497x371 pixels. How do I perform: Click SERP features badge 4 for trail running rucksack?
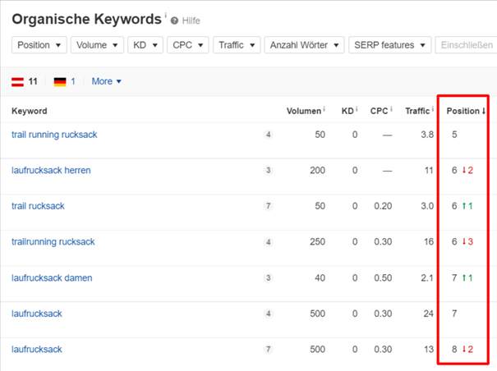pyautogui.click(x=268, y=135)
